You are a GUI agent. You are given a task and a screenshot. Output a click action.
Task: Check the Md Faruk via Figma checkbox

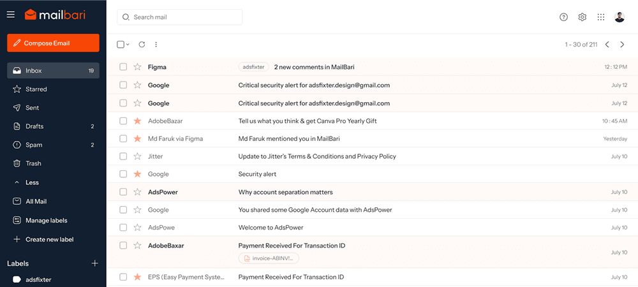[123, 138]
